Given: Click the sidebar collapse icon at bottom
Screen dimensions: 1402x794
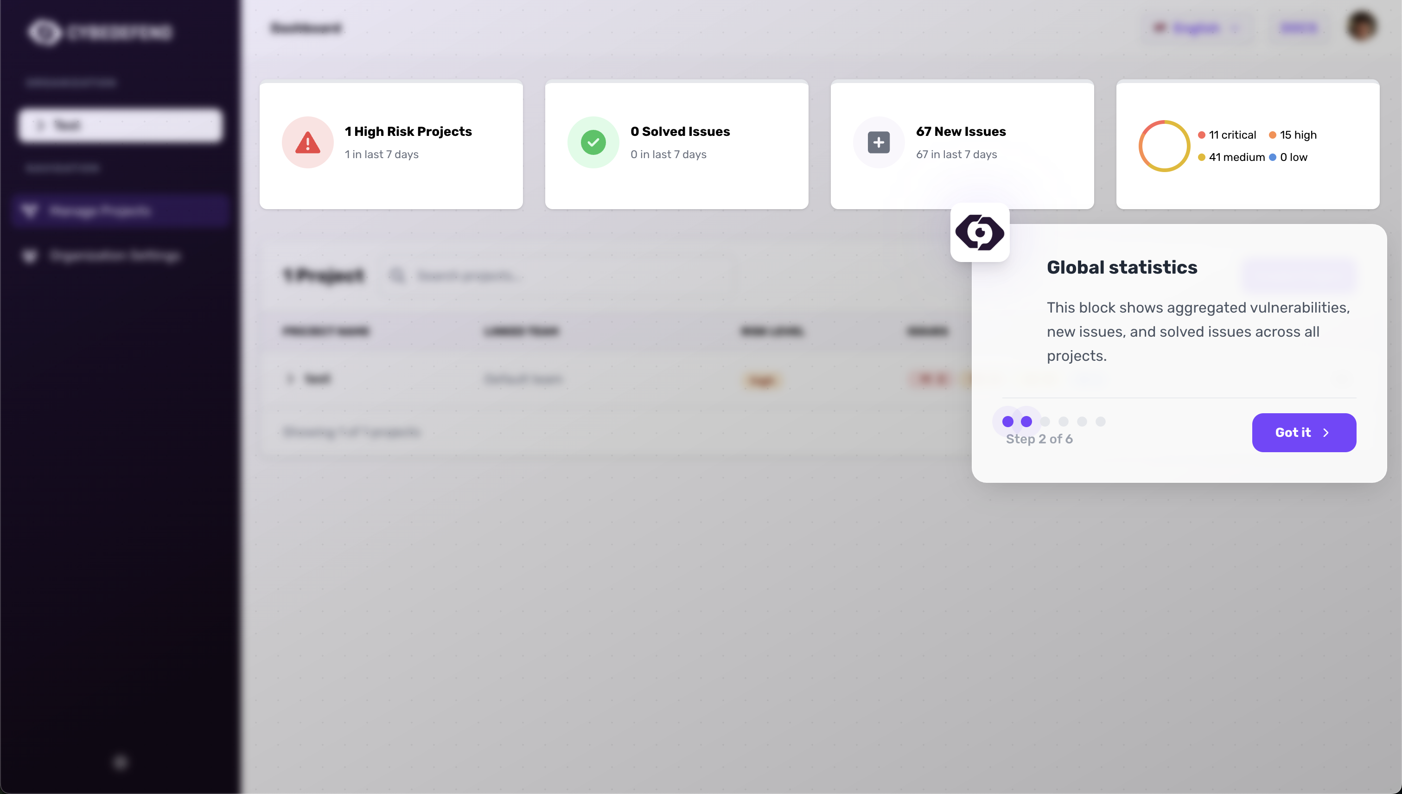Looking at the screenshot, I should tap(121, 762).
